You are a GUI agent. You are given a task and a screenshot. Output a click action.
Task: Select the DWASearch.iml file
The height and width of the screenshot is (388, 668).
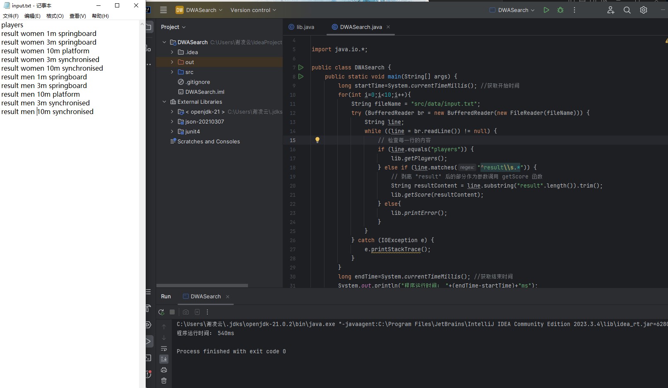(201, 92)
